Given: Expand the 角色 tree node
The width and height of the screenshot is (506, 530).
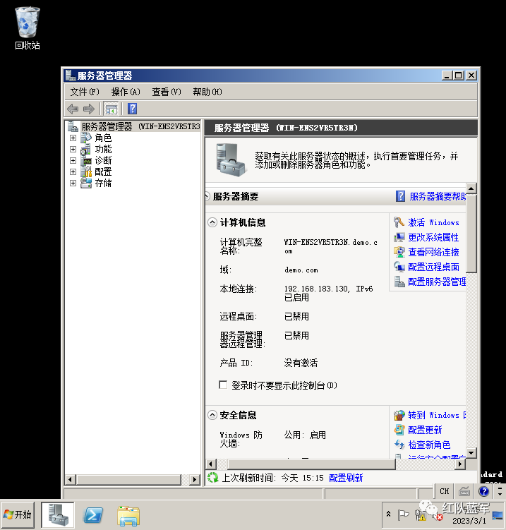Looking at the screenshot, I should click(73, 138).
